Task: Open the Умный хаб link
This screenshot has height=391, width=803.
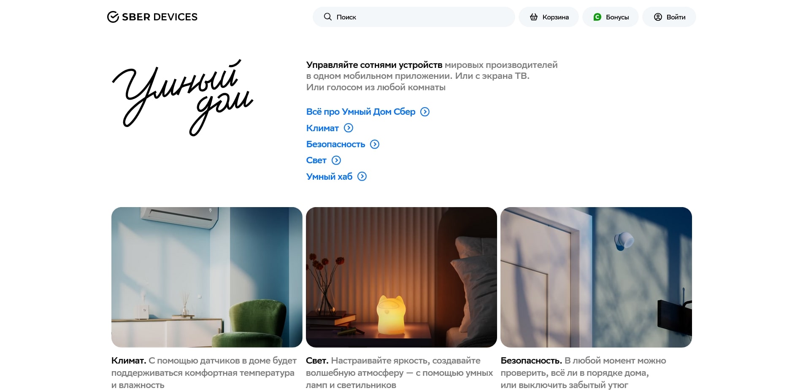Action: (329, 177)
